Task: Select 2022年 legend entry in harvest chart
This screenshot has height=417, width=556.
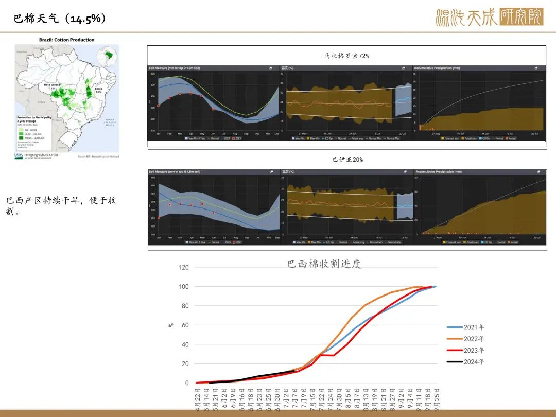Action: pyautogui.click(x=465, y=339)
